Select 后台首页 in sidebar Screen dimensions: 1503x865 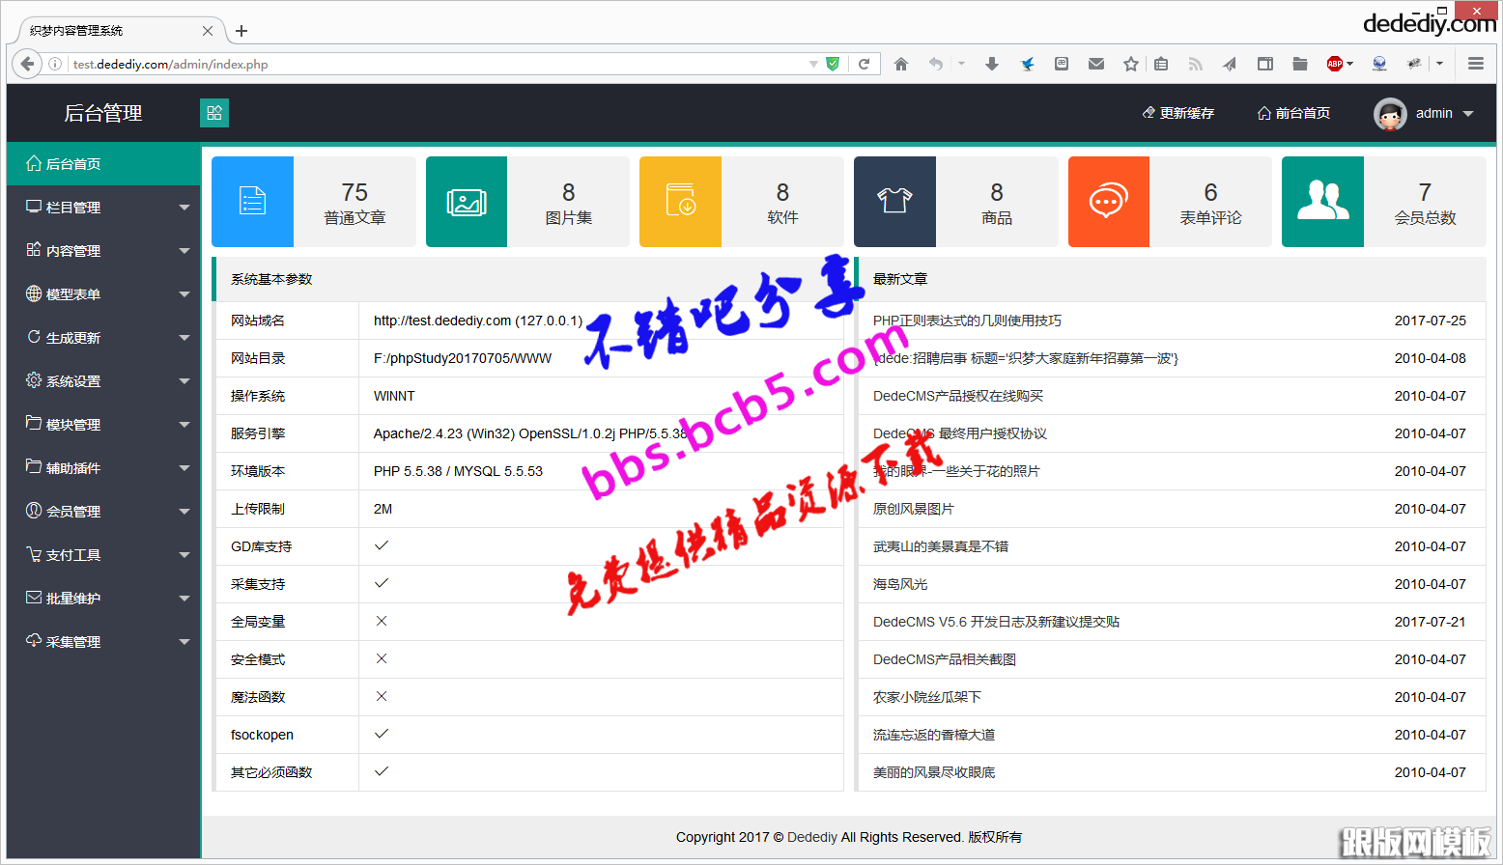coord(103,164)
